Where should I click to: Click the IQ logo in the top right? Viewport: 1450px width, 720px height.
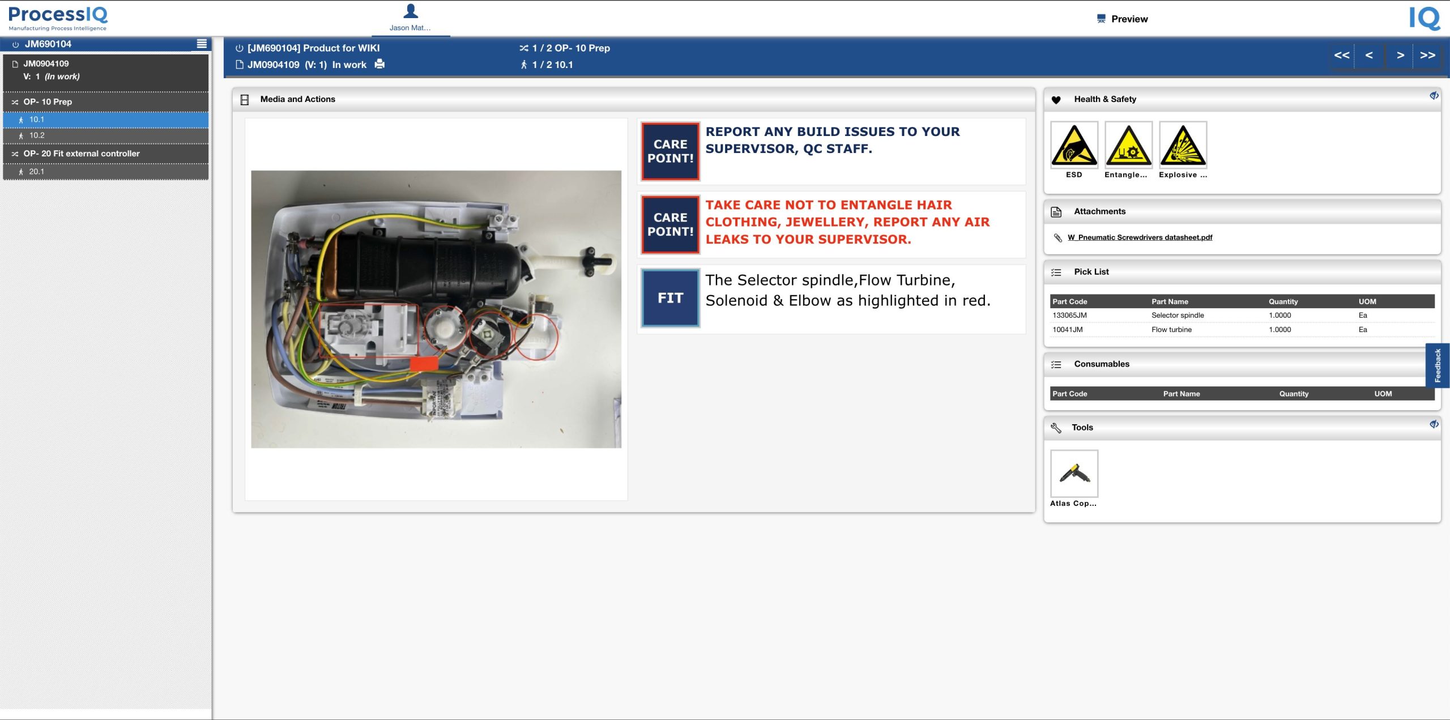pyautogui.click(x=1425, y=18)
